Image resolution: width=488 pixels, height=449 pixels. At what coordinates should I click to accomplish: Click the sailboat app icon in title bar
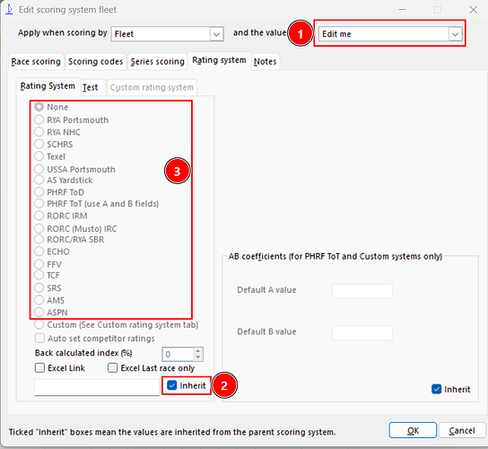click(9, 10)
